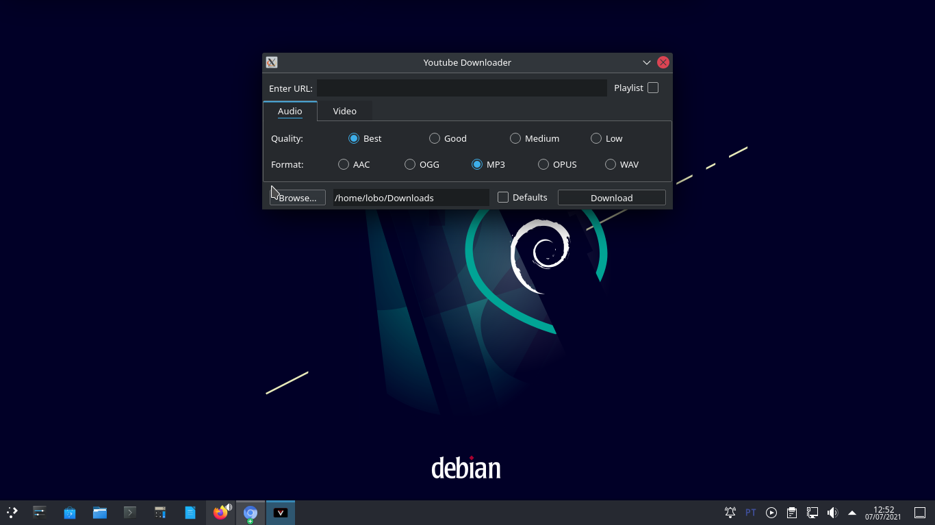Choose Medium quality
The image size is (935, 525).
pyautogui.click(x=515, y=138)
